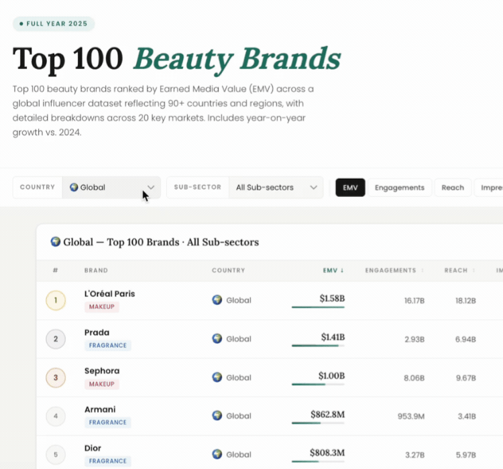The width and height of the screenshot is (503, 469).
Task: Click the 18.12B reach value
Action: [x=465, y=301]
